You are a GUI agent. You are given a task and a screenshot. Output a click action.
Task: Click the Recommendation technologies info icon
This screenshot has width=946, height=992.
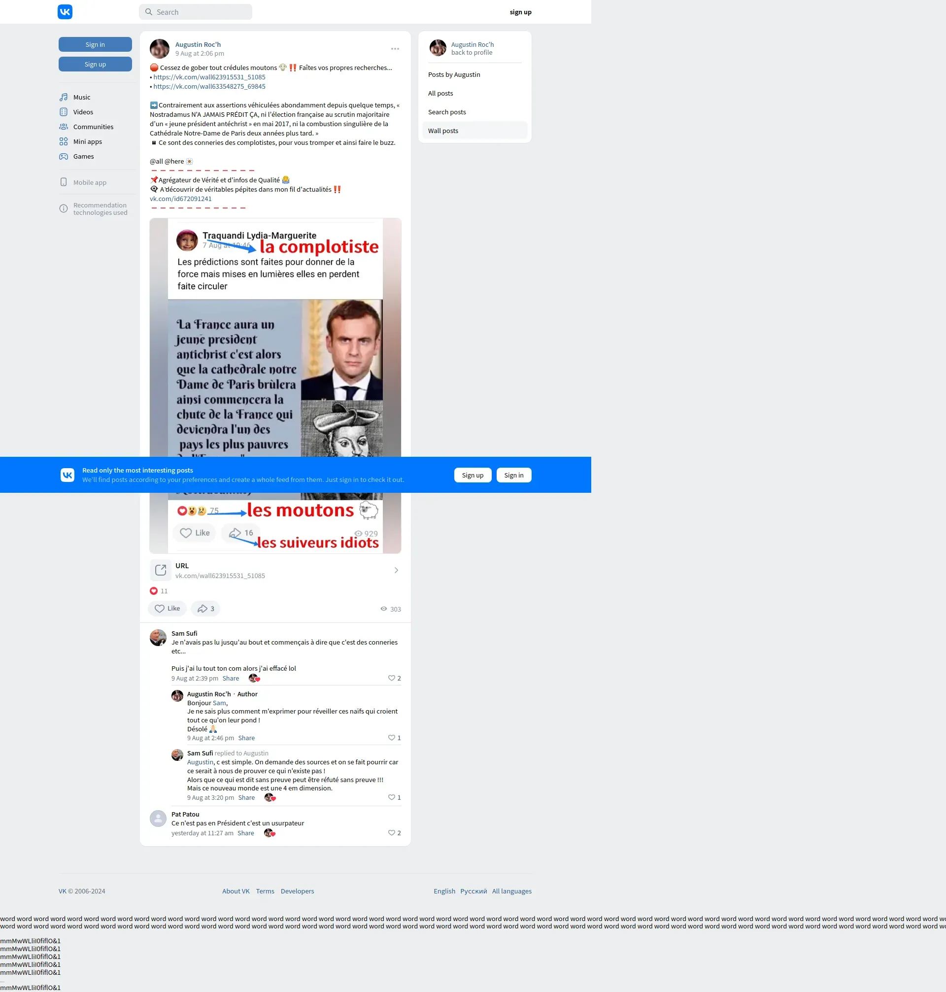pos(64,209)
